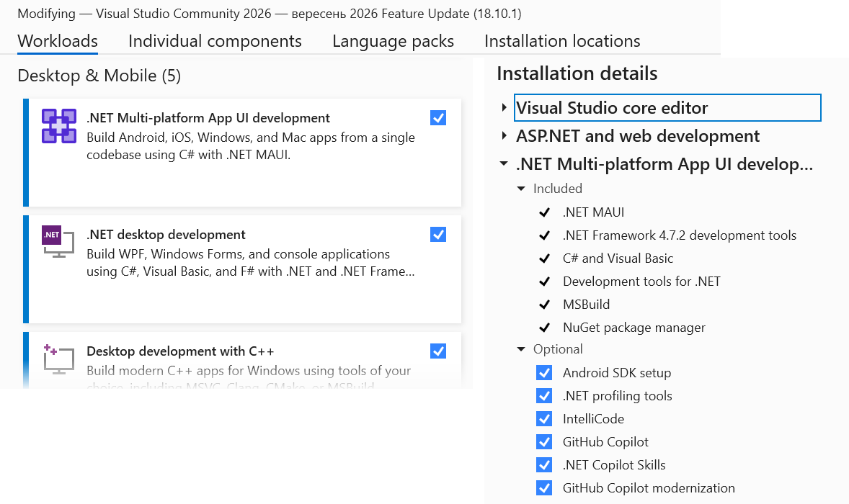The image size is (849, 504).
Task: Switch to the Workloads tab
Action: click(58, 41)
